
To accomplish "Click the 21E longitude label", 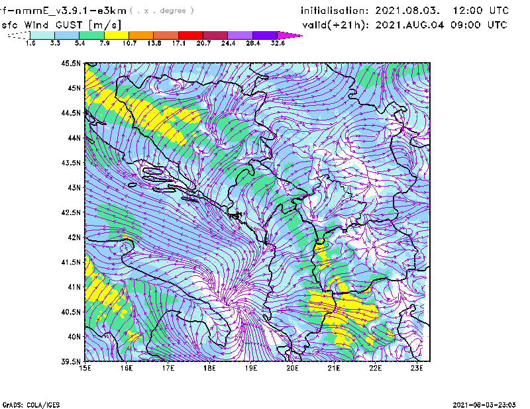I will pos(334,368).
